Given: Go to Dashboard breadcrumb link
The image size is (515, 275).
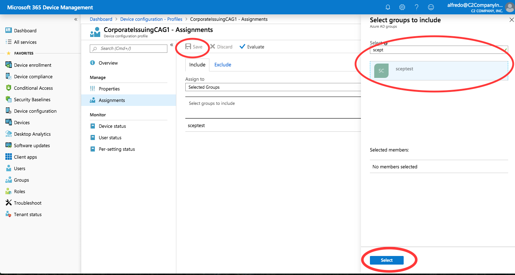Looking at the screenshot, I should tap(101, 19).
